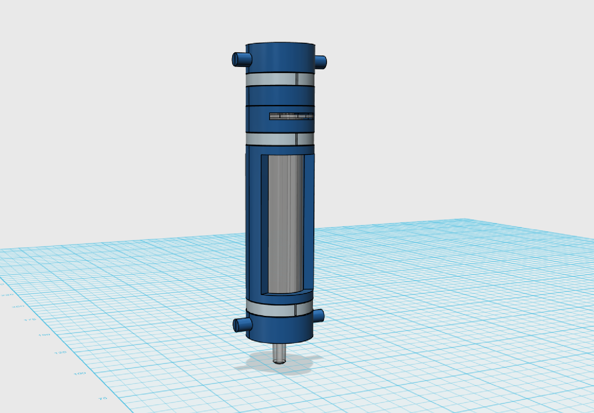Select the top-left blue peg on the cap

click(x=242, y=59)
